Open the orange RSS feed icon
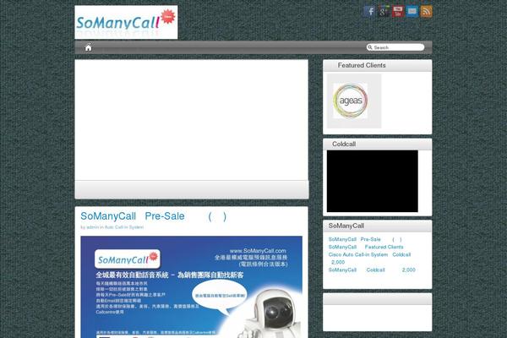Screen dimensions: 507x338 click(x=426, y=12)
